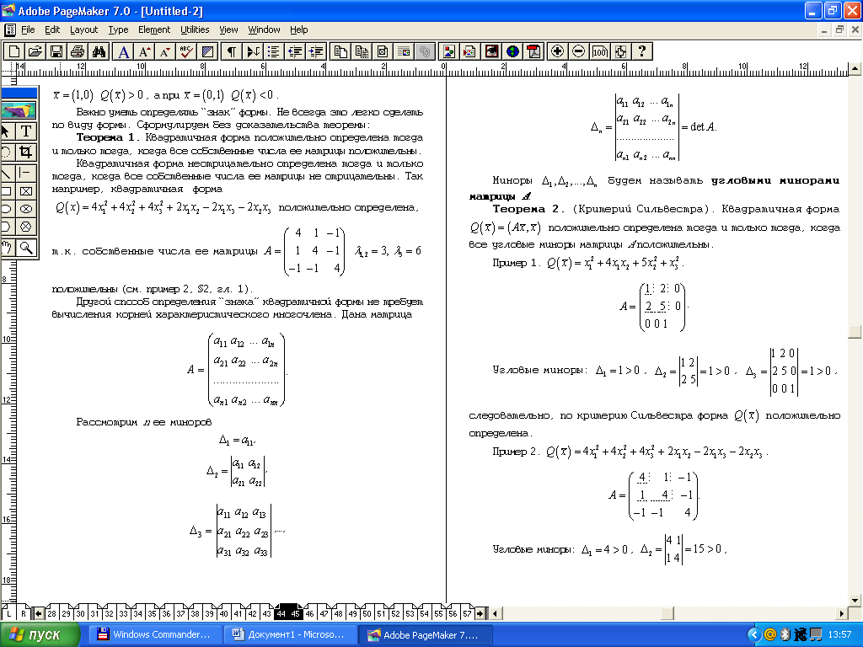
Task: Click the Zoom Out minus icon
Action: [578, 51]
